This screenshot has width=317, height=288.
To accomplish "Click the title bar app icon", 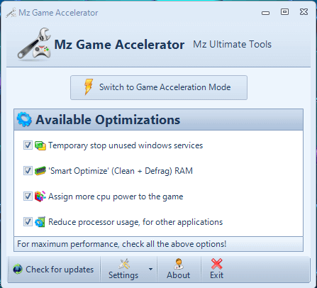I will pyautogui.click(x=11, y=13).
